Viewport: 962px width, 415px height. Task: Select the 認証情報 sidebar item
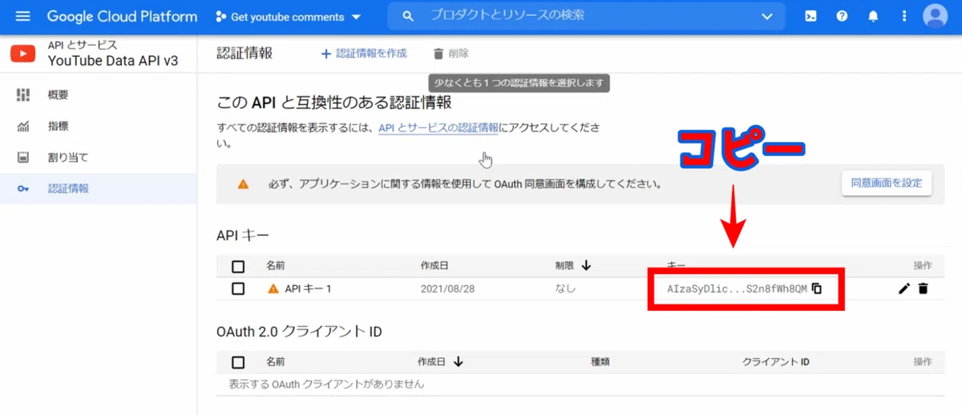click(x=98, y=188)
